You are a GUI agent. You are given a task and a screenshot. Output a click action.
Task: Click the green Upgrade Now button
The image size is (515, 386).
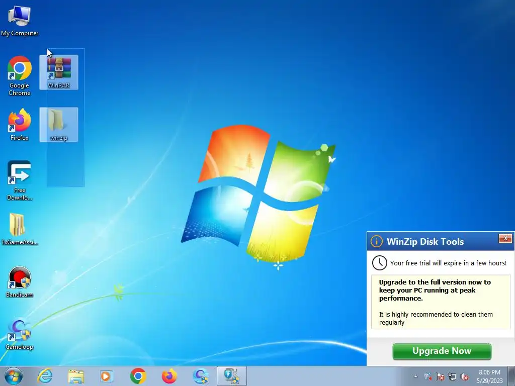pos(442,351)
